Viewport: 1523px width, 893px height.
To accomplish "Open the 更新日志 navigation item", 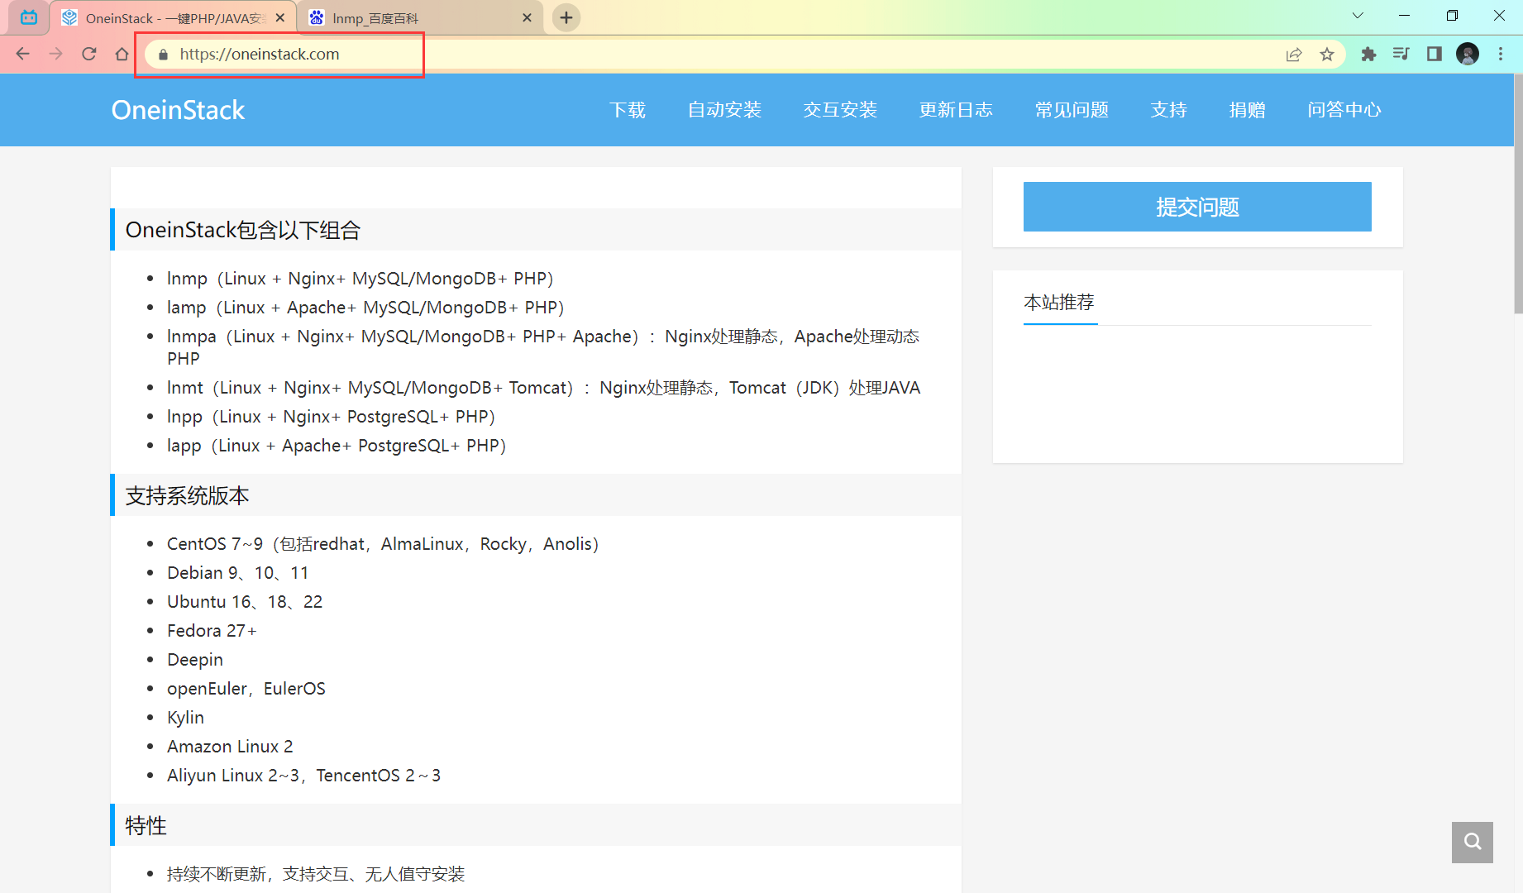I will (956, 110).
